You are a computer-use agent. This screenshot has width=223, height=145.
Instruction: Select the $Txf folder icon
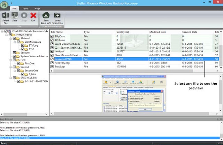coord(26,49)
